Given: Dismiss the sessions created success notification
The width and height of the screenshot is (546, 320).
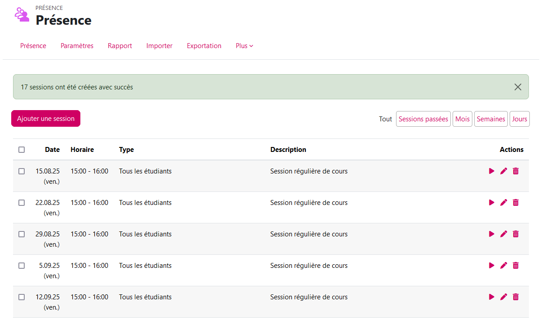Looking at the screenshot, I should [x=518, y=87].
